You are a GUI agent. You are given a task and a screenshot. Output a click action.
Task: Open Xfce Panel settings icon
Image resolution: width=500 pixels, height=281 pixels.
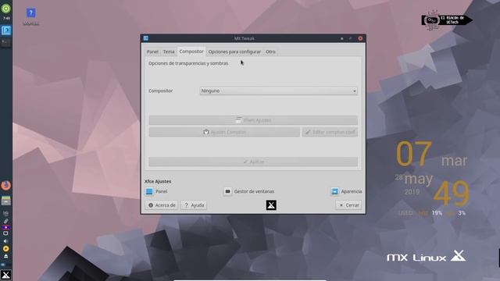point(149,191)
